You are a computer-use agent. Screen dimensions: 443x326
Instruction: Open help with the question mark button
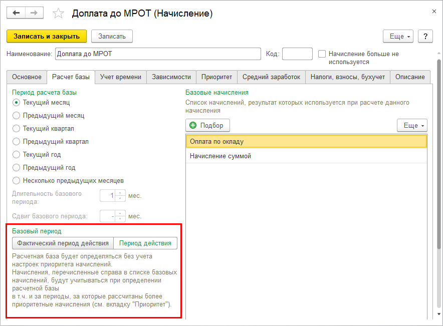coord(425,37)
